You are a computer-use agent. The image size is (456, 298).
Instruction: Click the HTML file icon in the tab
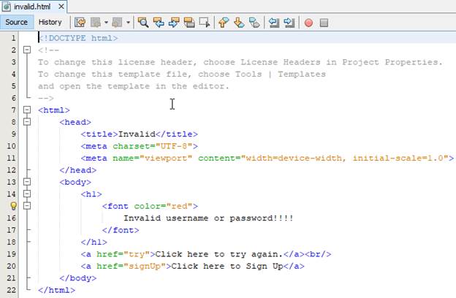(x=7, y=7)
